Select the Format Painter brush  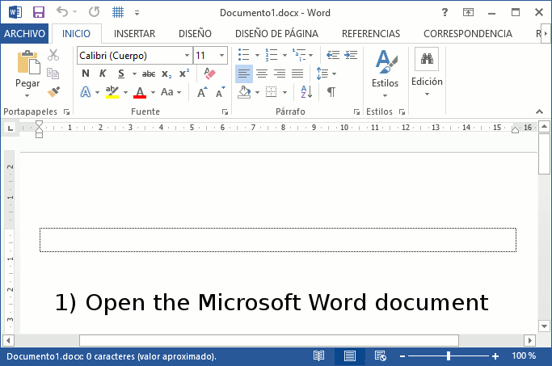(x=53, y=92)
